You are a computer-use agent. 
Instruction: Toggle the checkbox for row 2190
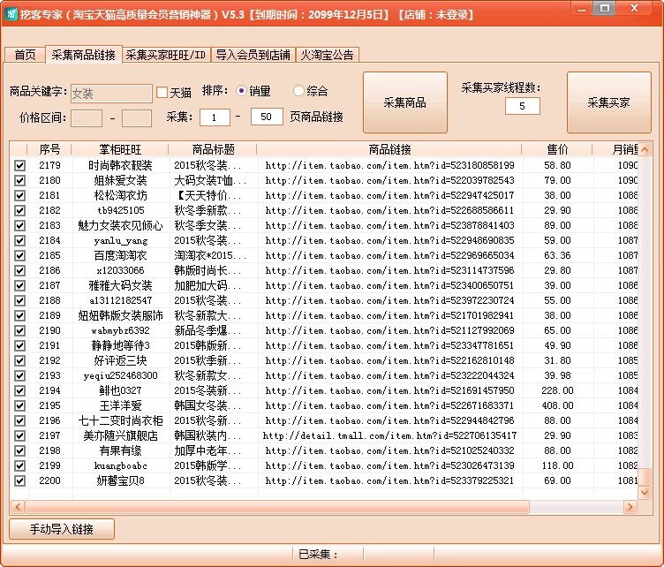point(19,330)
